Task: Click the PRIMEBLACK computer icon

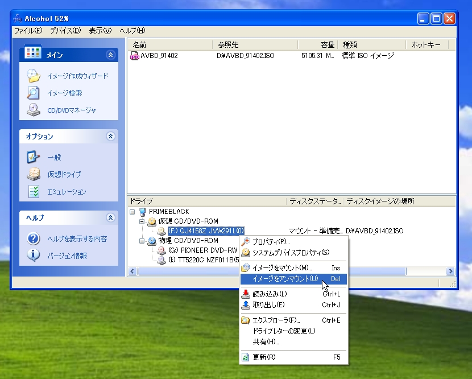Action: [143, 212]
